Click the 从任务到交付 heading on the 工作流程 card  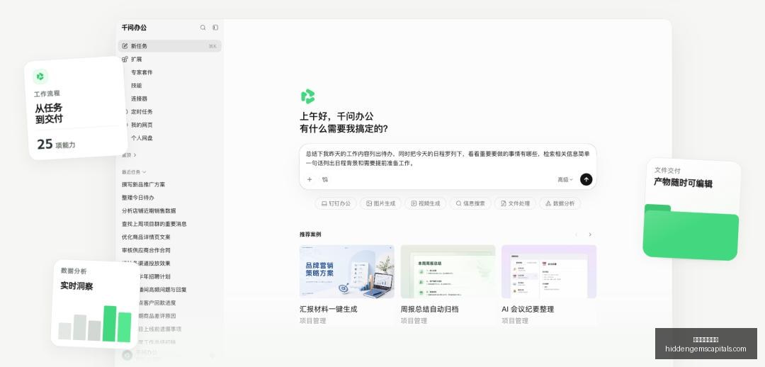click(x=49, y=113)
